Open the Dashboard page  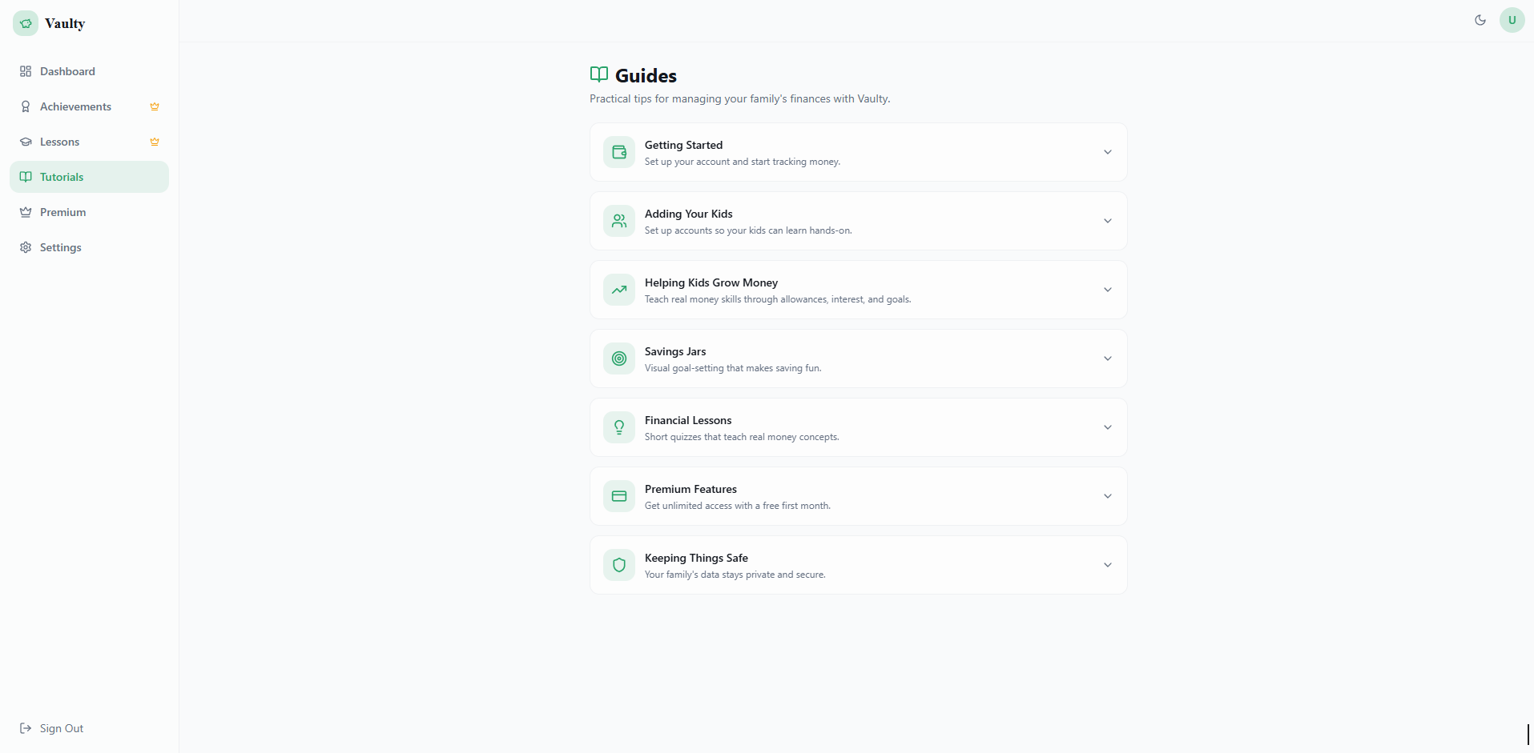point(67,71)
